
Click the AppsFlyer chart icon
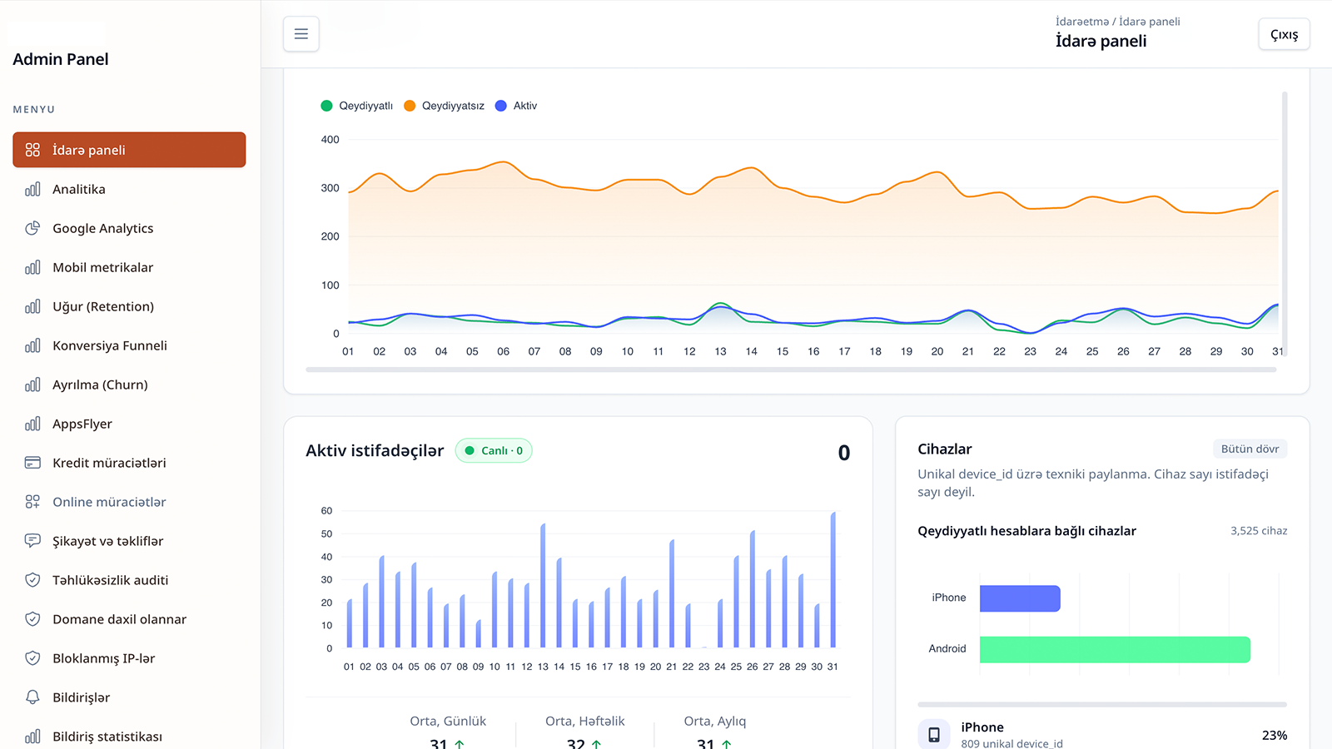tap(32, 424)
